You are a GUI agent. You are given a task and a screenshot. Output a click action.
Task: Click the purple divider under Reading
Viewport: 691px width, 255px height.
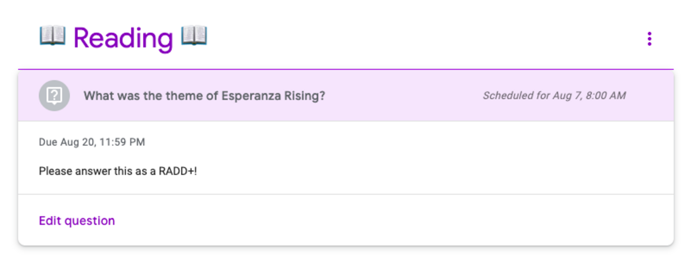coord(345,69)
